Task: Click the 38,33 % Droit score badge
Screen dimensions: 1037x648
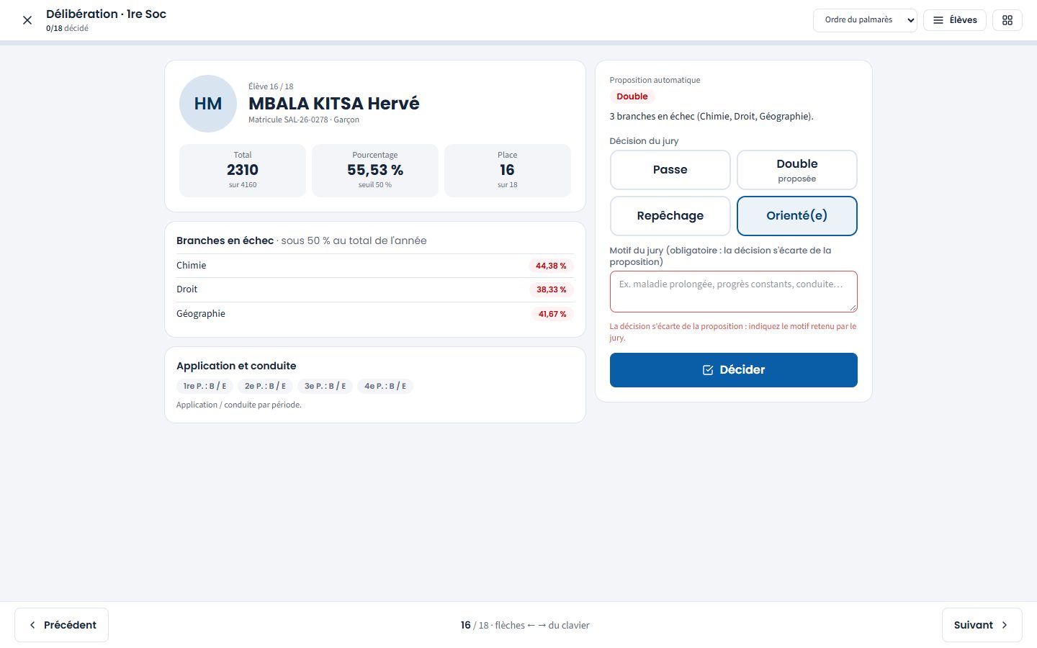Action: click(551, 289)
